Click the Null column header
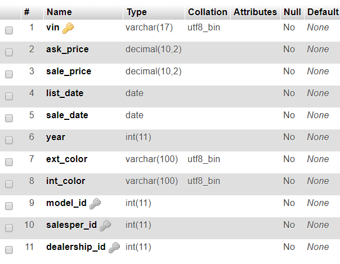 pyautogui.click(x=292, y=12)
